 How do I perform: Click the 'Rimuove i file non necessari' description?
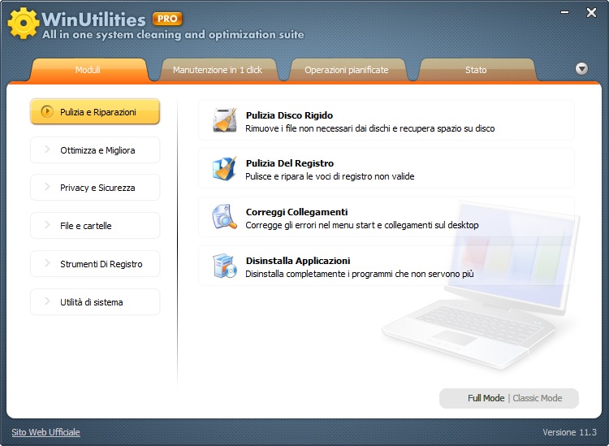click(x=370, y=128)
